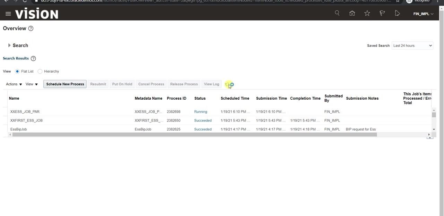Open Succeeded status for EssBipJob
Screen dimensions: 444x216
coord(203,129)
